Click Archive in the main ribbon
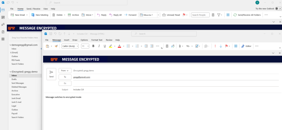The height and width of the screenshot is (130, 282). 73,15
